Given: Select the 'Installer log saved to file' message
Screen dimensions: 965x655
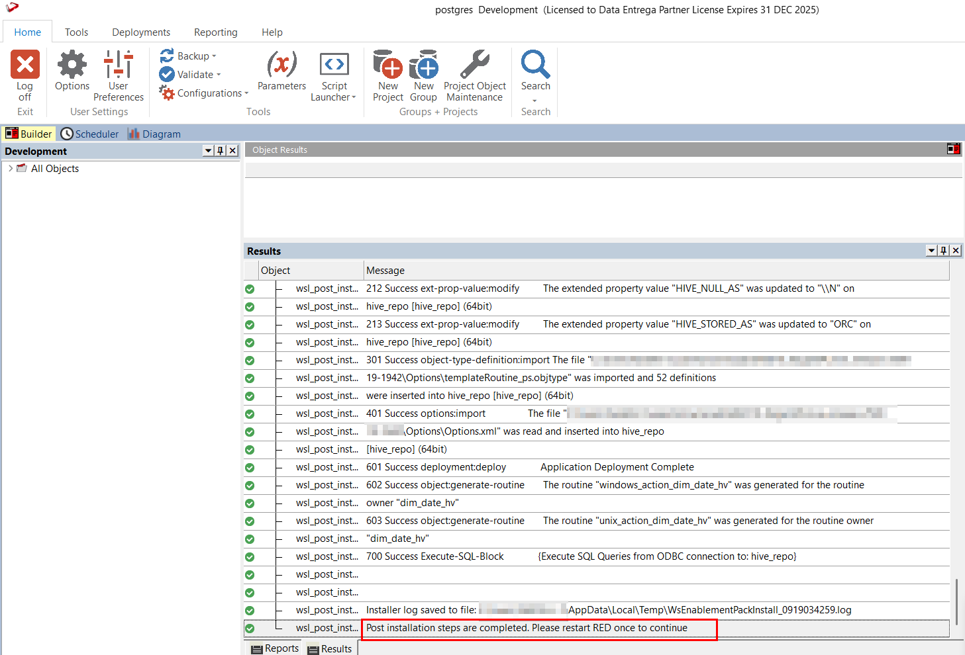Looking at the screenshot, I should (x=609, y=610).
